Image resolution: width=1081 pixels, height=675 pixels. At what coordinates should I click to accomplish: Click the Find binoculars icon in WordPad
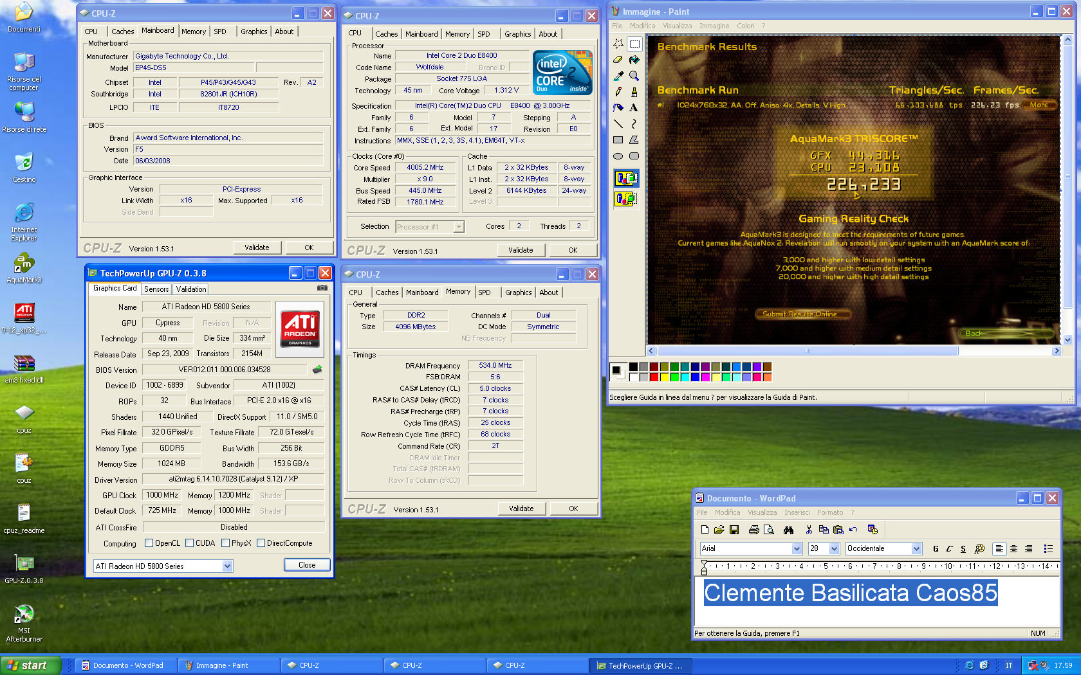tap(788, 530)
